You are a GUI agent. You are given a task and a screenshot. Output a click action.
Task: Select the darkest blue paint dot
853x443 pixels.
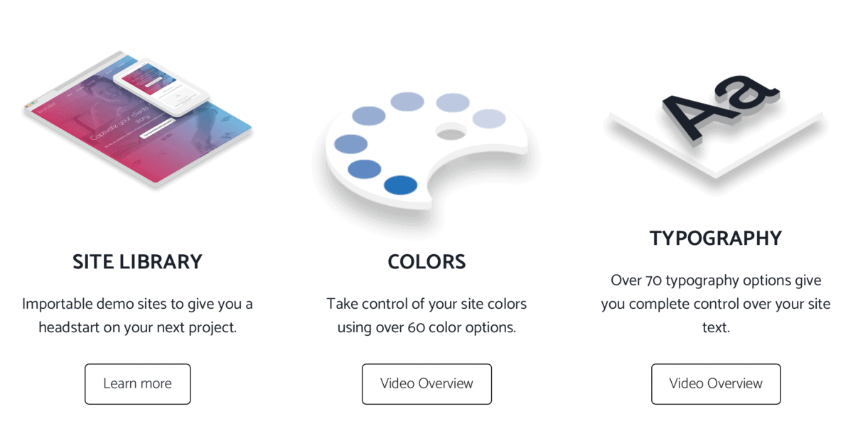400,185
